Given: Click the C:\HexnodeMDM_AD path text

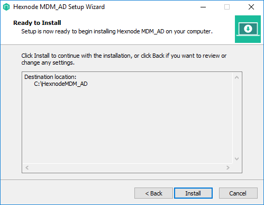Looking at the screenshot, I should (61, 84).
